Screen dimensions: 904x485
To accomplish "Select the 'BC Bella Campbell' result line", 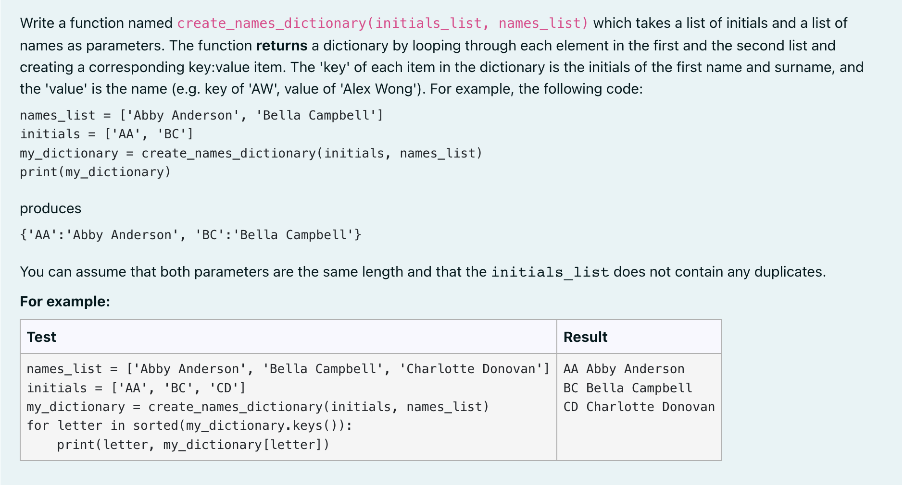I will click(x=628, y=388).
